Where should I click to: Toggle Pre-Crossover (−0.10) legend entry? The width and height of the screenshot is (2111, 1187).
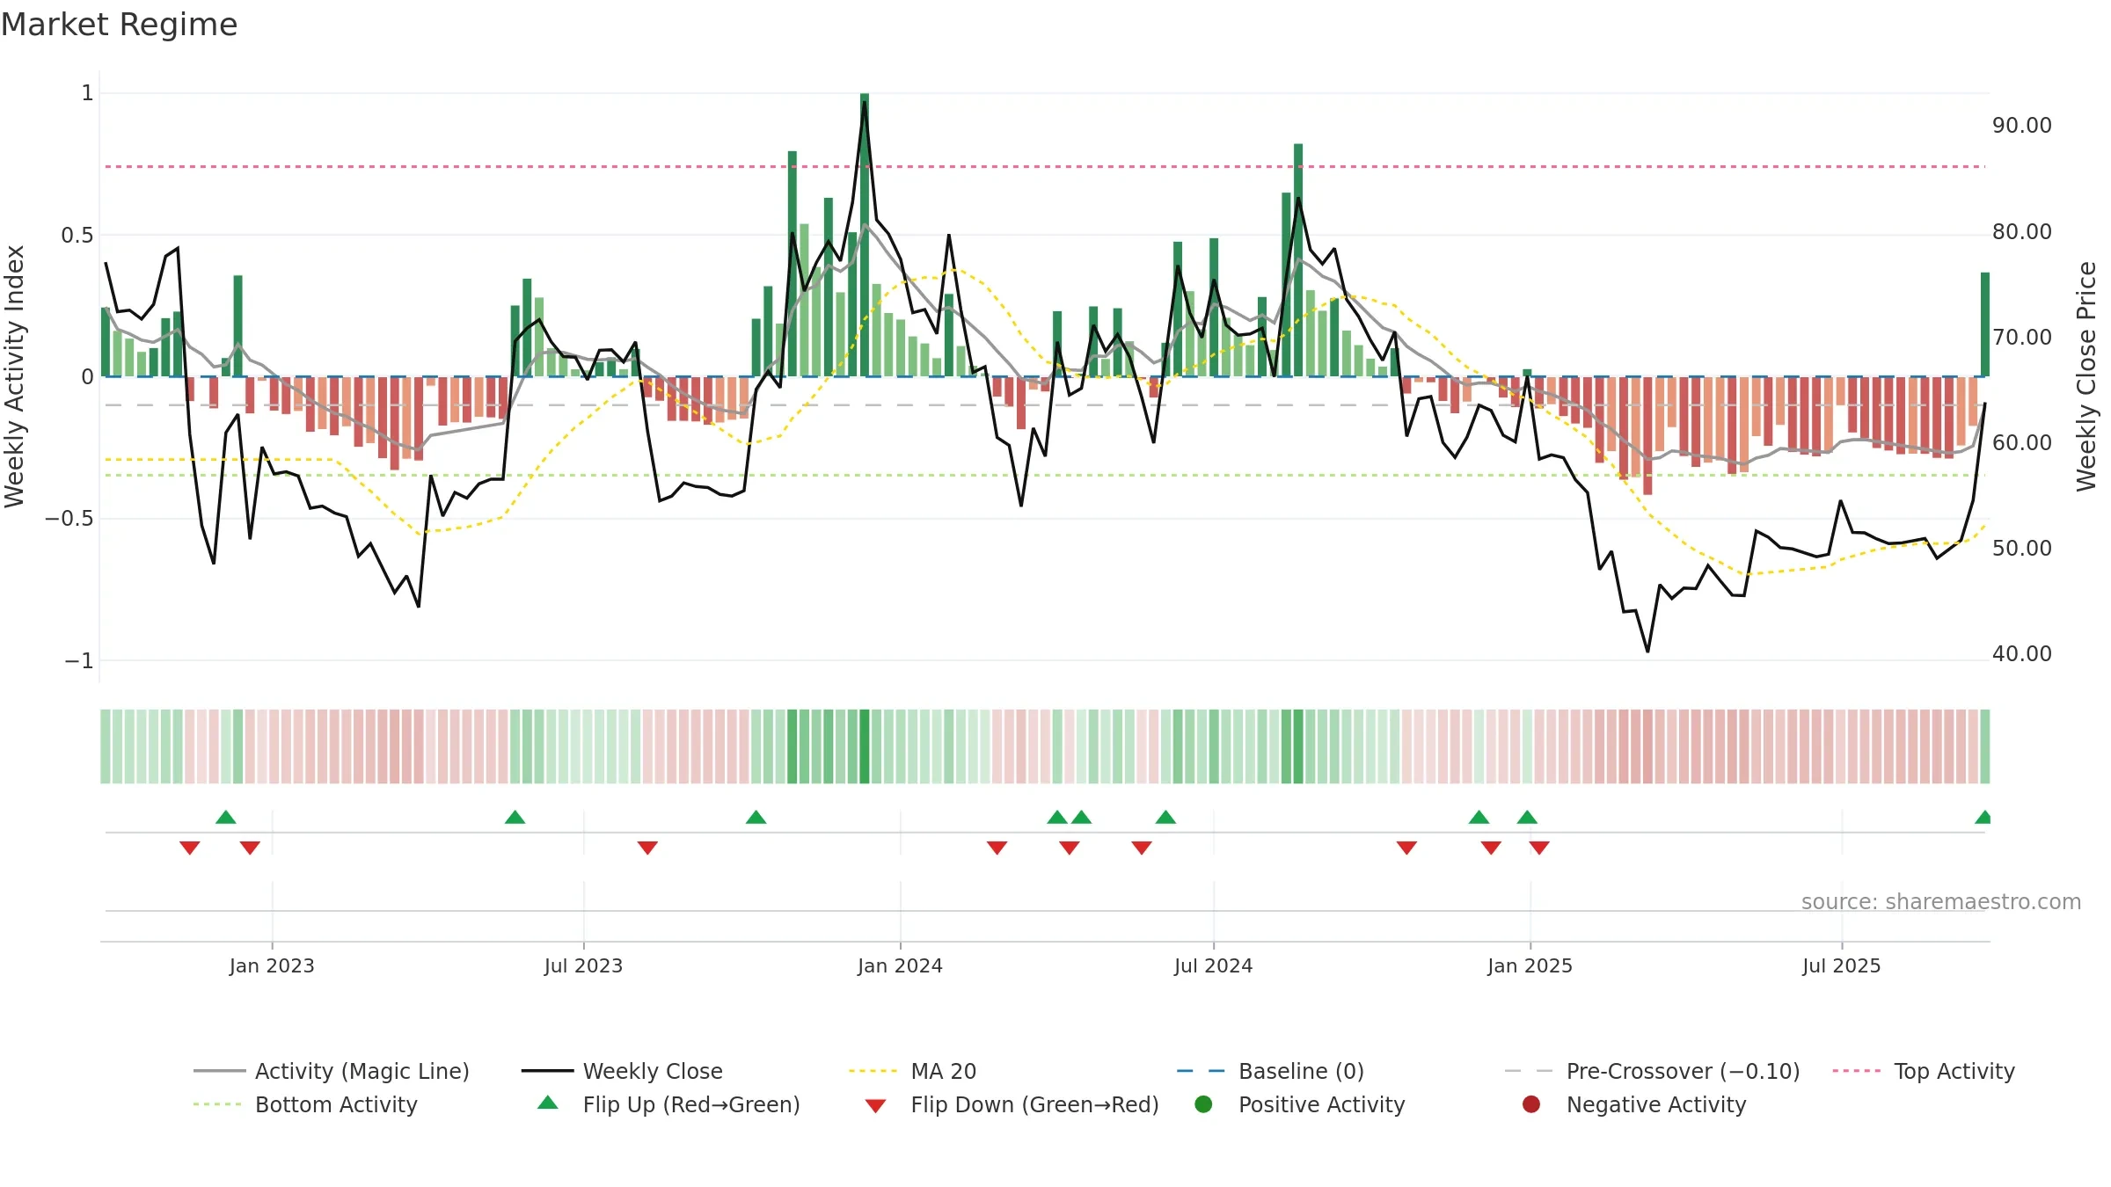[x=1652, y=1071]
